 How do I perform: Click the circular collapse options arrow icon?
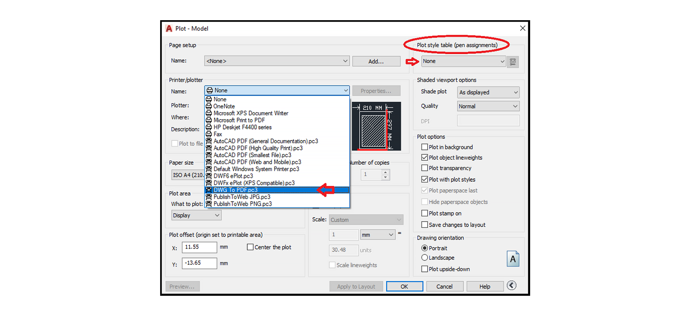(511, 286)
